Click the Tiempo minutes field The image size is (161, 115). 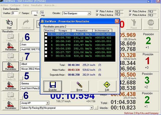coord(35,13)
